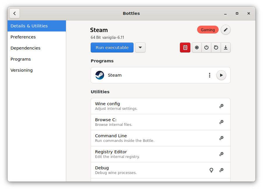The width and height of the screenshot is (263, 190).
Task: Open Wine config gears icon
Action: pyautogui.click(x=221, y=106)
